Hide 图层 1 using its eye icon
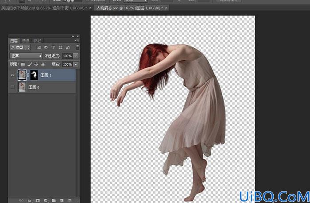Image resolution: width=310 pixels, height=203 pixels. (x=12, y=75)
